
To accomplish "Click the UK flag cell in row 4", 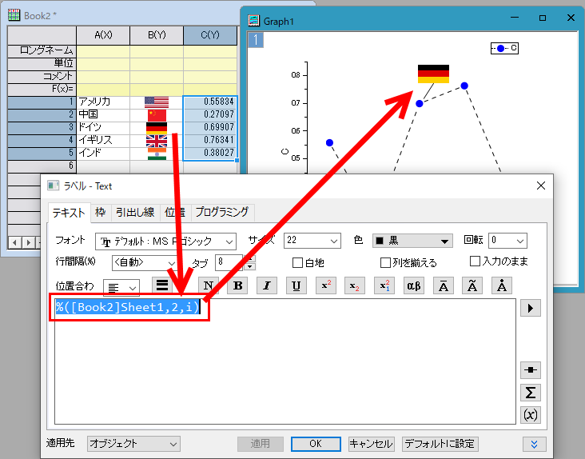I will (x=157, y=141).
